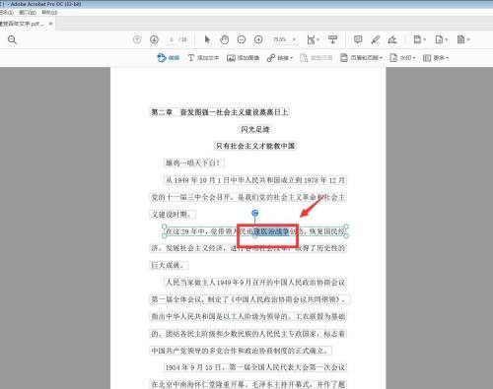Click the scrolling mode toolbar icon
The height and width of the screenshot is (389, 493).
332,39
